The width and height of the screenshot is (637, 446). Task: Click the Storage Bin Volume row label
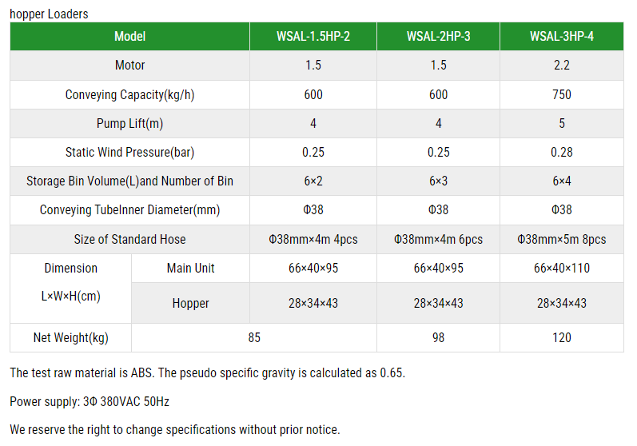[129, 181]
